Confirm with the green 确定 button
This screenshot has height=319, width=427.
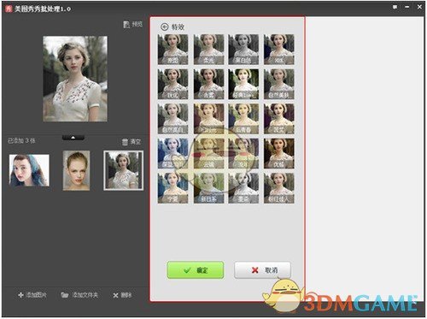click(x=196, y=270)
